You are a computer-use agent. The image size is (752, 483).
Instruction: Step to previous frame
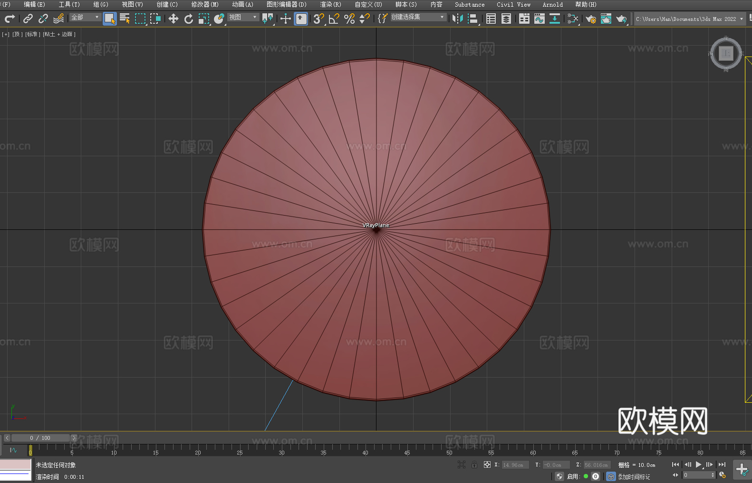(x=687, y=464)
